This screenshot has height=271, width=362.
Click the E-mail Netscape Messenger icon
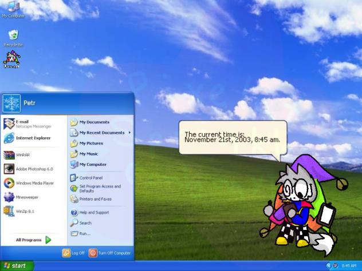[9, 123]
